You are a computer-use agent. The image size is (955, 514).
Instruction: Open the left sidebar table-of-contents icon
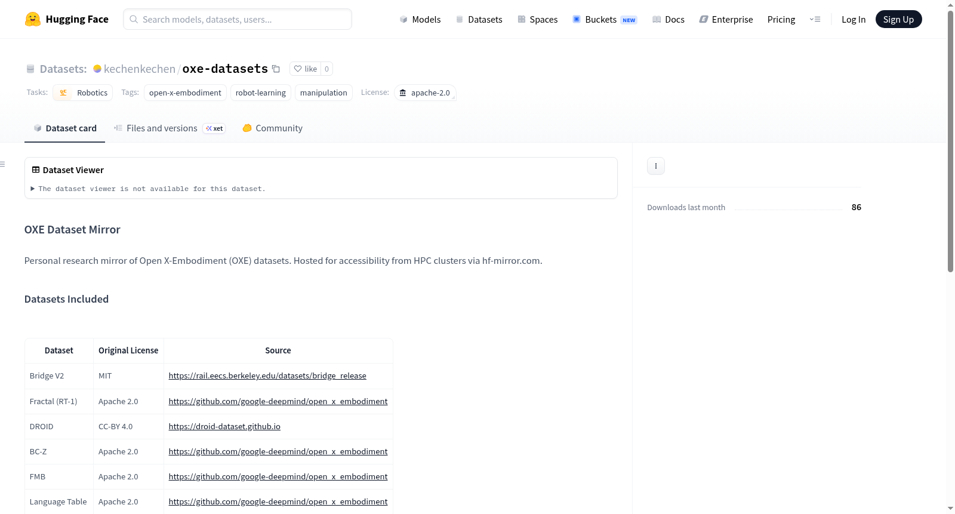(x=3, y=164)
